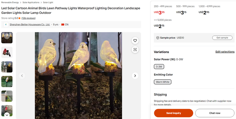Image resolution: width=236 pixels, height=119 pixels.
Task: Click the Chat now button
Action: [x=215, y=113]
